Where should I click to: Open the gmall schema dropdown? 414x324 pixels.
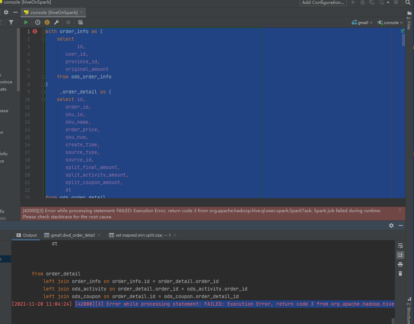pos(362,22)
